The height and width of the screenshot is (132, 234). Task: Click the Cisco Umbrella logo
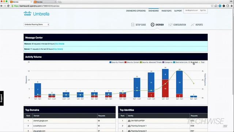click(37, 14)
